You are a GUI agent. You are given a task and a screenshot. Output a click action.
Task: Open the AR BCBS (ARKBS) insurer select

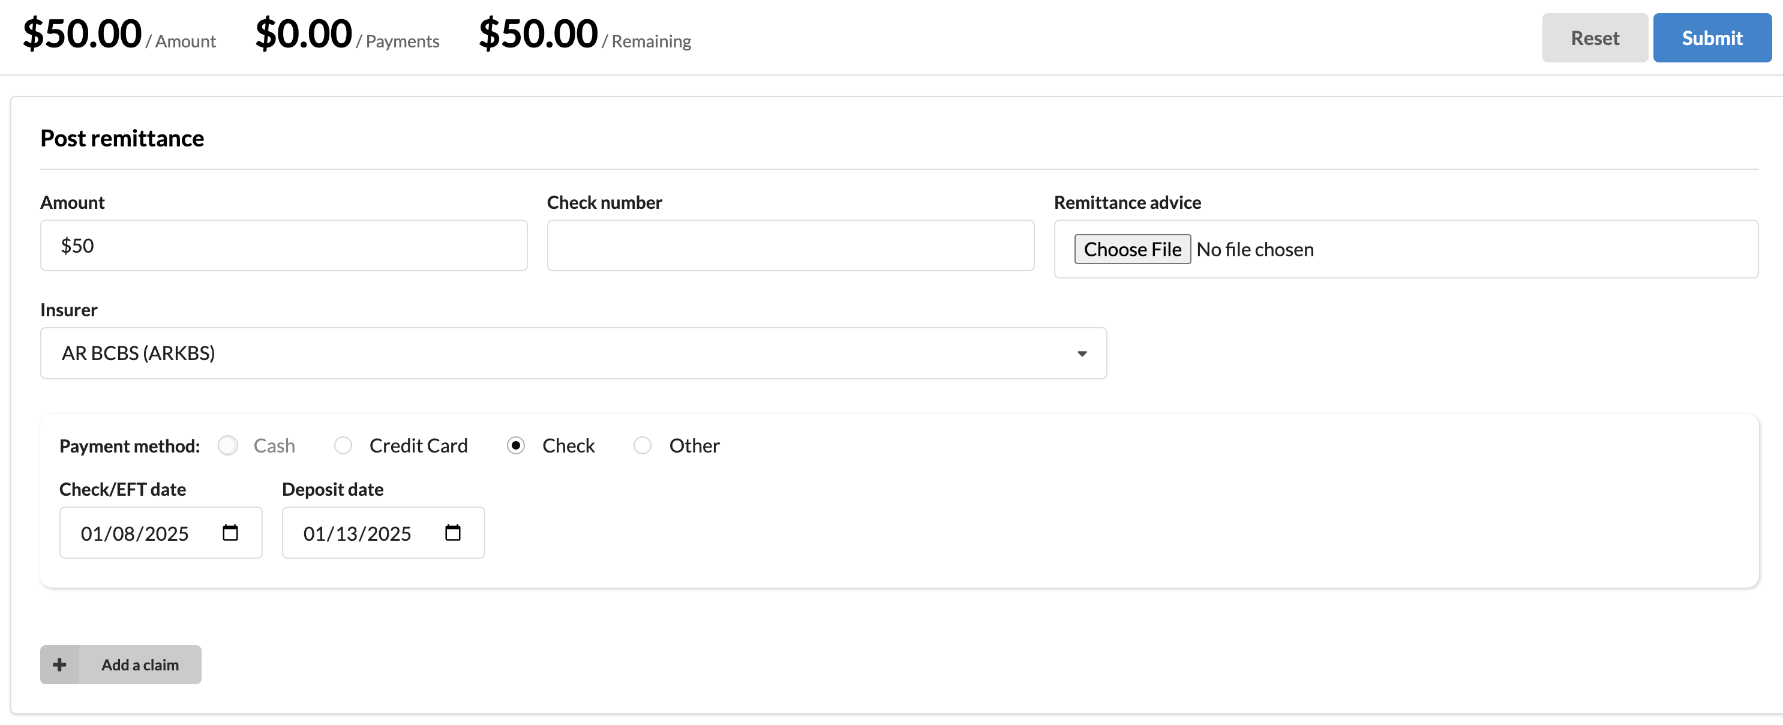554,354
